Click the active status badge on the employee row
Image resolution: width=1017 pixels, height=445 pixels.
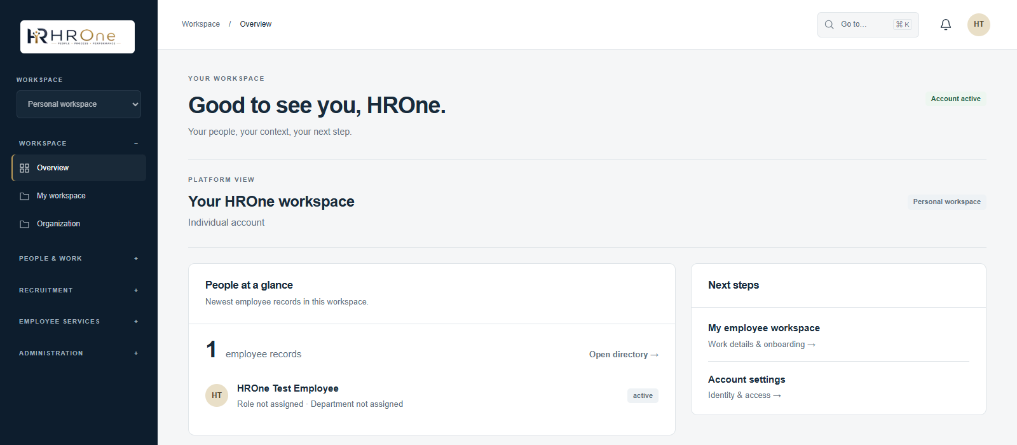pos(643,395)
